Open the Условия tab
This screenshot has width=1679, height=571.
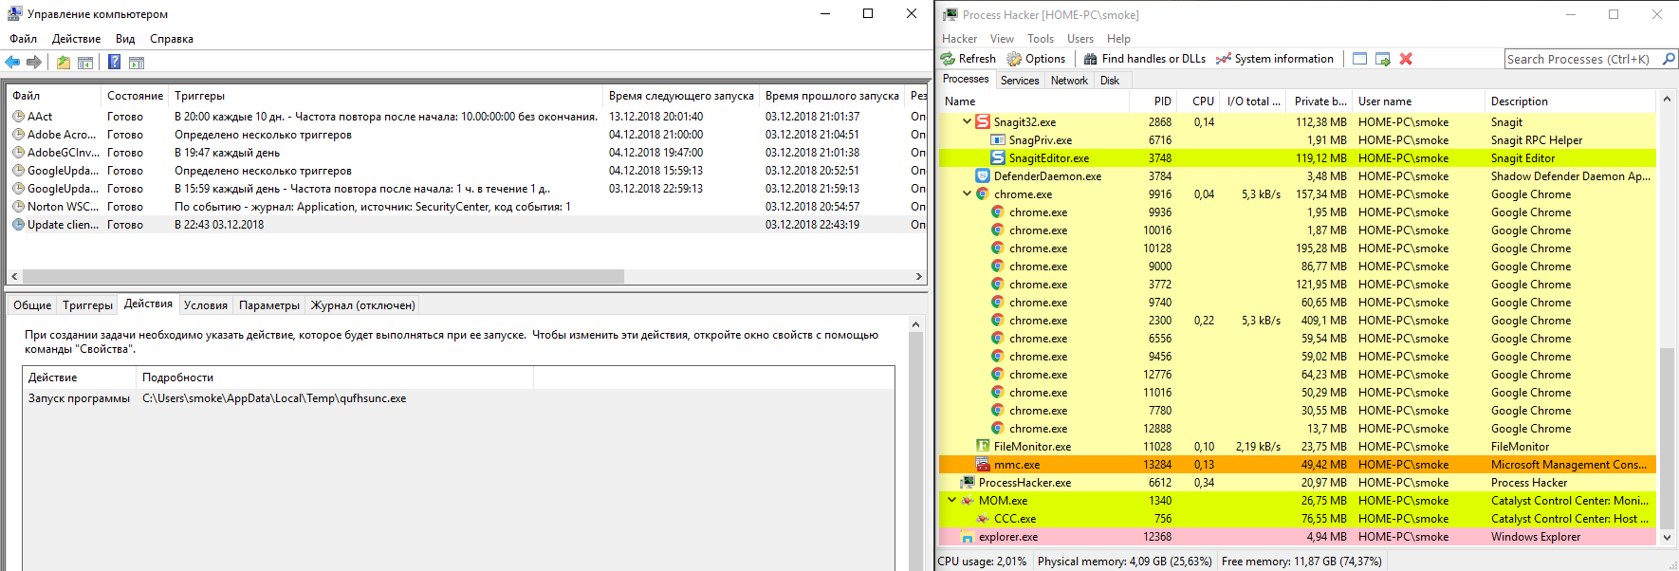click(206, 305)
